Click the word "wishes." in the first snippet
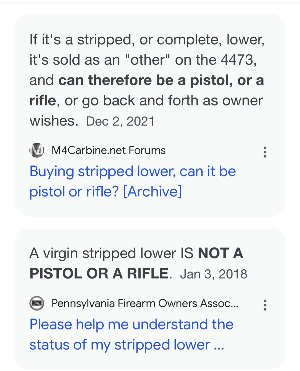This screenshot has width=300, height=371. pyautogui.click(x=54, y=121)
